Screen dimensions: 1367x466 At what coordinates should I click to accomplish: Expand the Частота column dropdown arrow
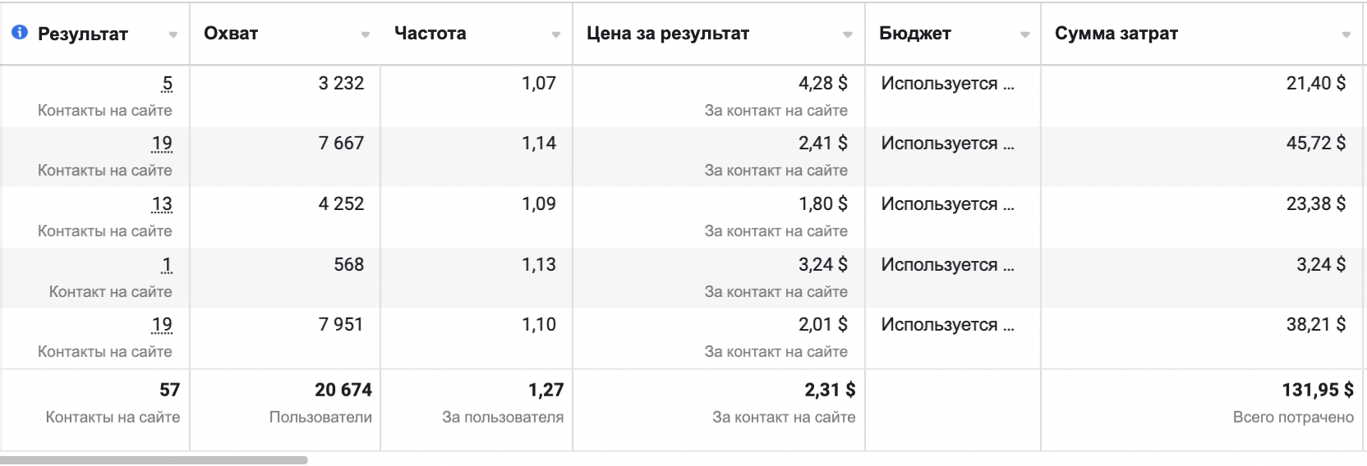556,34
